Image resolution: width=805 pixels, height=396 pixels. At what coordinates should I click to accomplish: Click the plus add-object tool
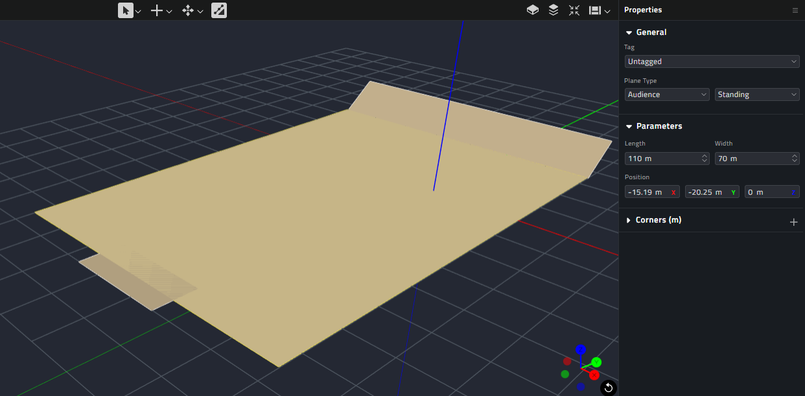pos(157,10)
